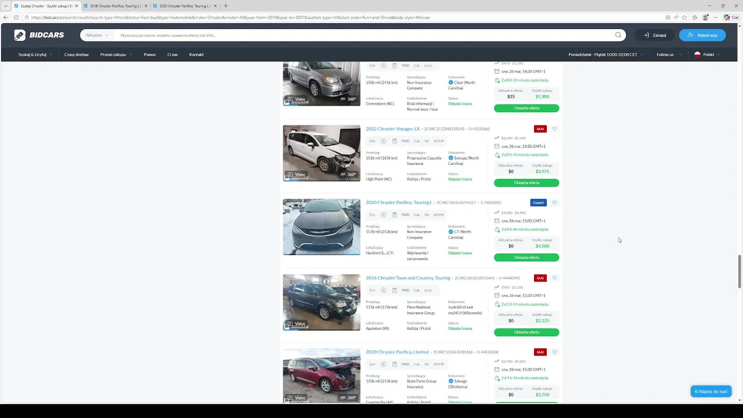Click the BIDCARS logo
The width and height of the screenshot is (743, 418).
[39, 35]
